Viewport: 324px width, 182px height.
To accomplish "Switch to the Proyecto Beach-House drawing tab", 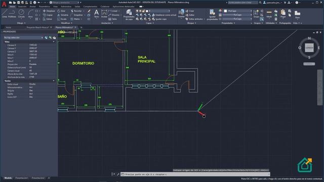I will tap(37, 27).
